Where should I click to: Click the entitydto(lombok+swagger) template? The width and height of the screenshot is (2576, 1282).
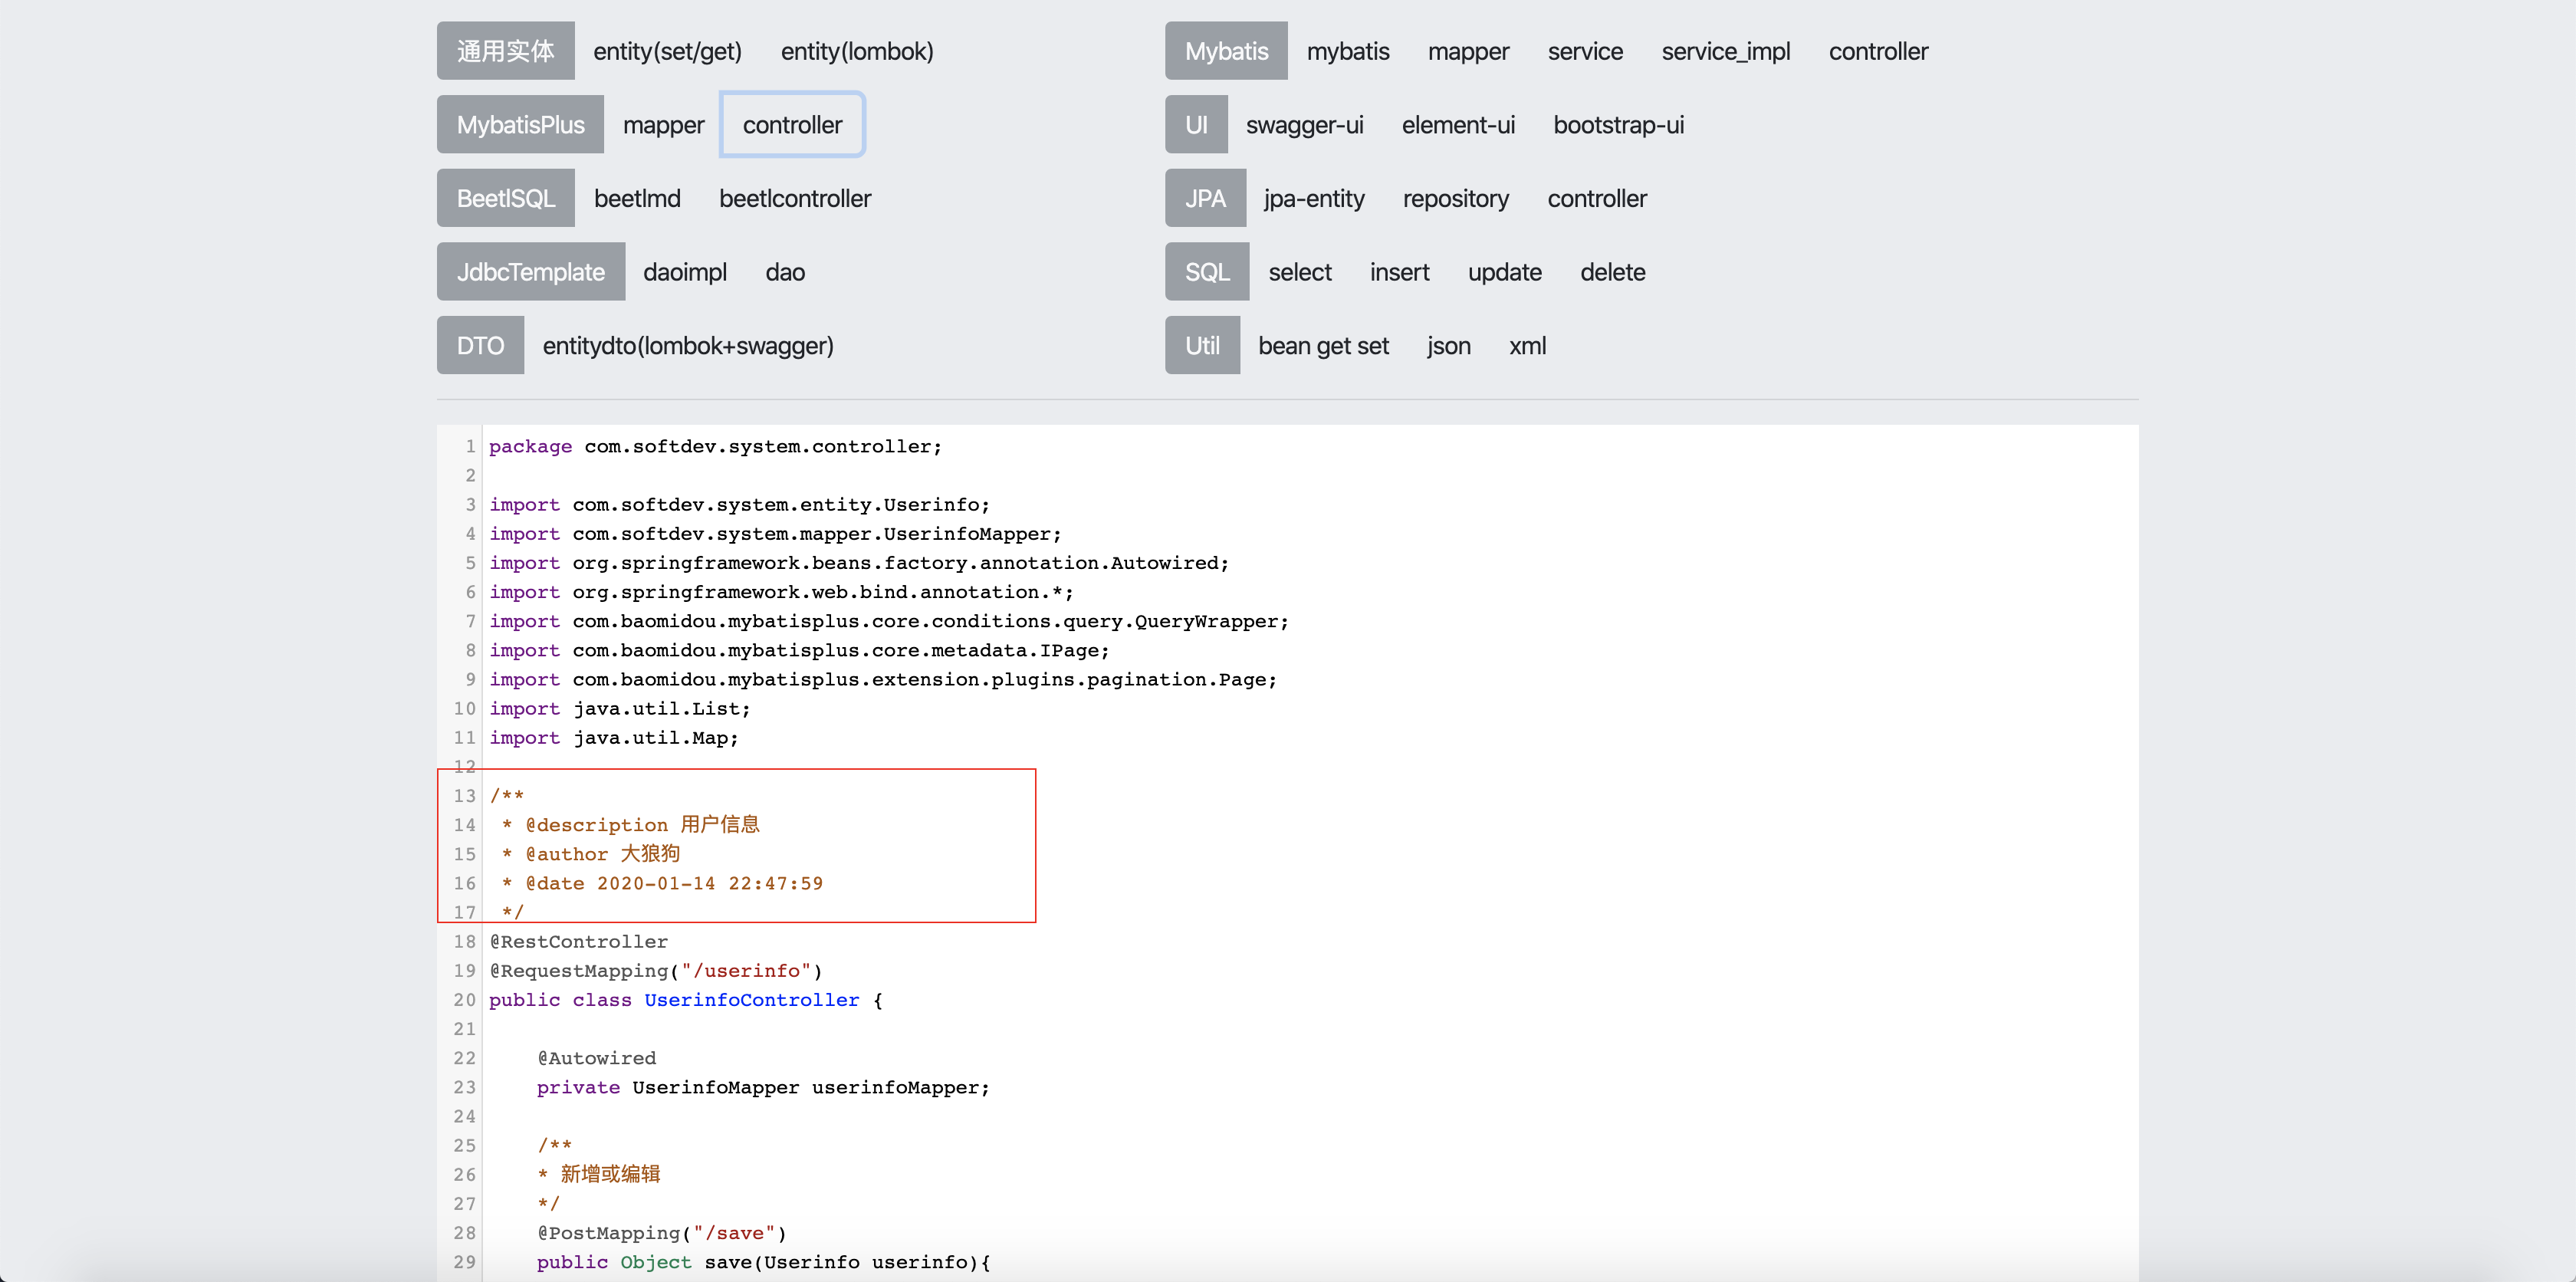pyautogui.click(x=687, y=345)
